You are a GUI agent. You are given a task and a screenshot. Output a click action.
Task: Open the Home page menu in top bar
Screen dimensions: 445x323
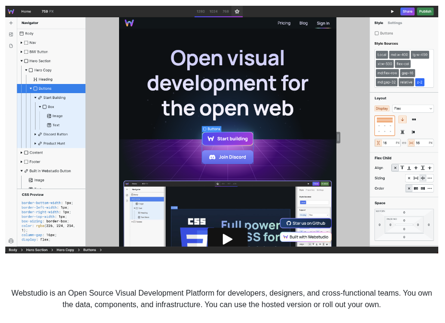[x=26, y=12]
